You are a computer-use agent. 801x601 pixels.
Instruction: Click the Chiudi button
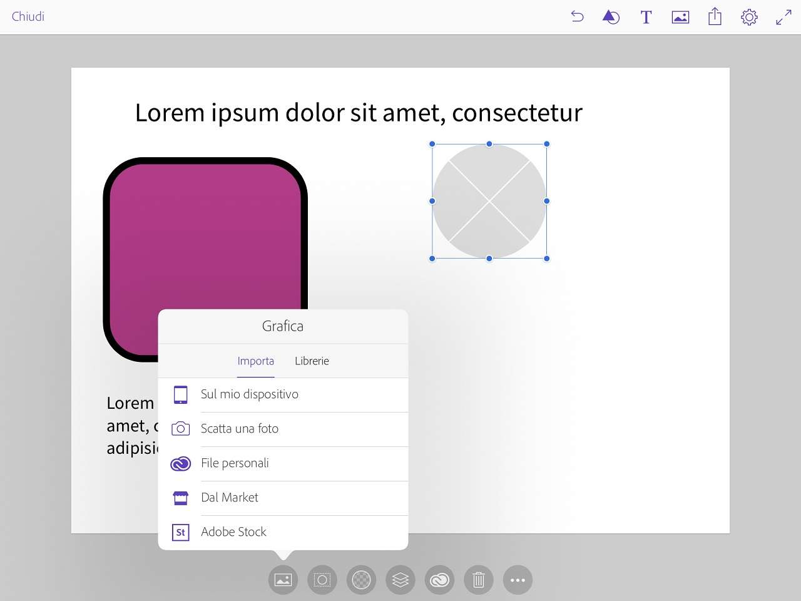tap(28, 17)
